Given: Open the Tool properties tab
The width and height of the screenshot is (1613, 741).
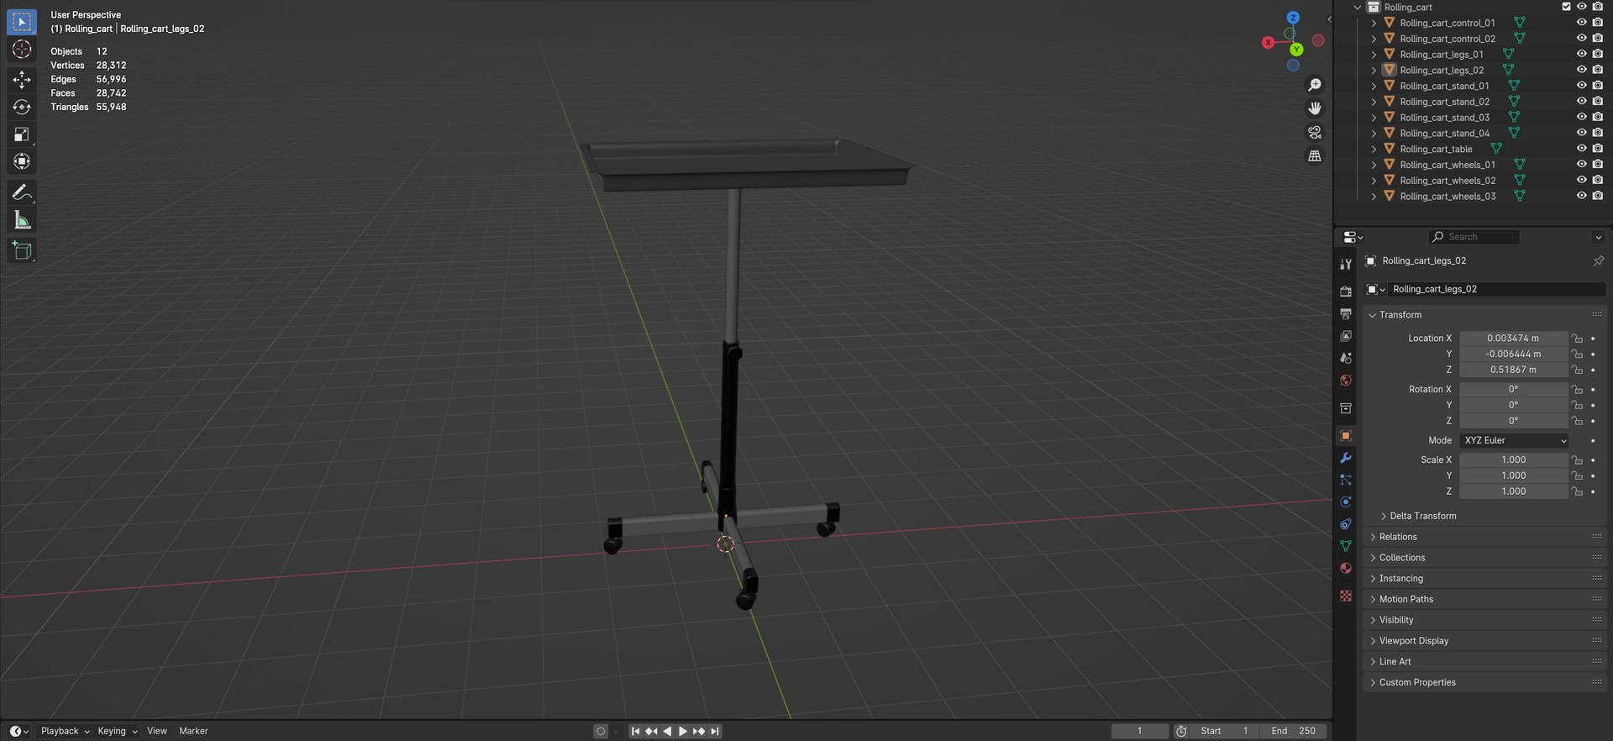Looking at the screenshot, I should (1346, 264).
